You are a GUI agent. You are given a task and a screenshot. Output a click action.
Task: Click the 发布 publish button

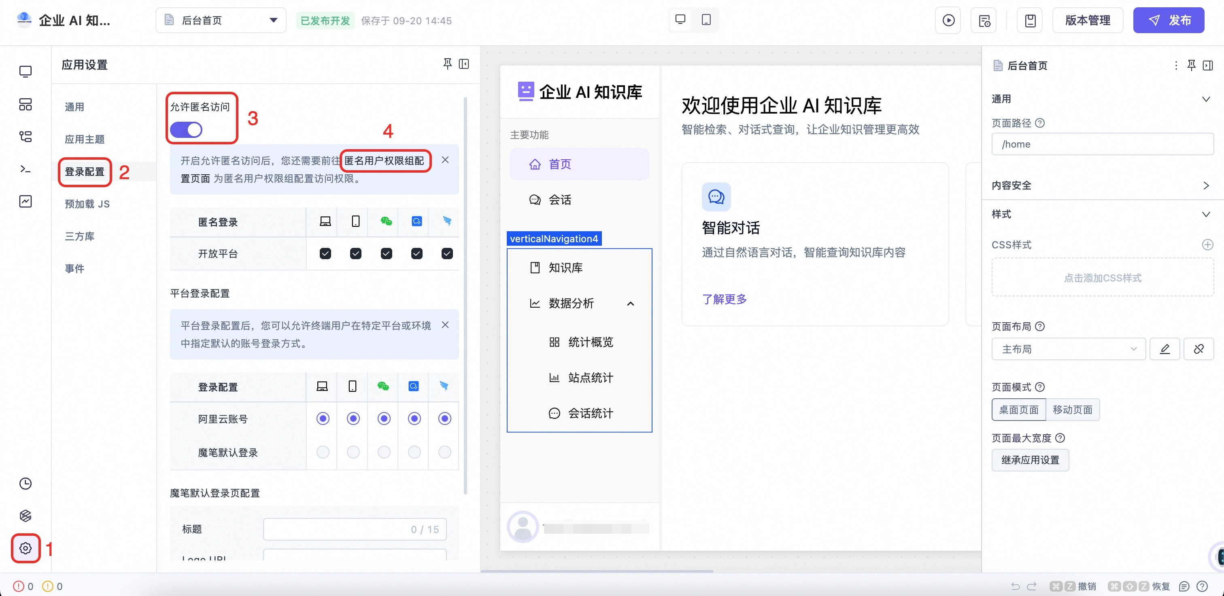pos(1169,20)
